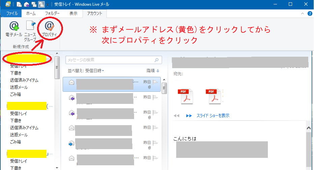The height and width of the screenshot is (170, 314).
Task: Click the search magnifier icon
Action: point(157,60)
